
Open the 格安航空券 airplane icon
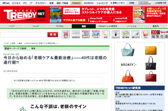click(76, 34)
